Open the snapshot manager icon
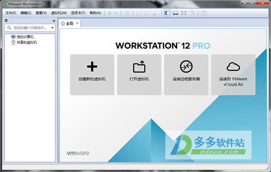 coord(155,13)
